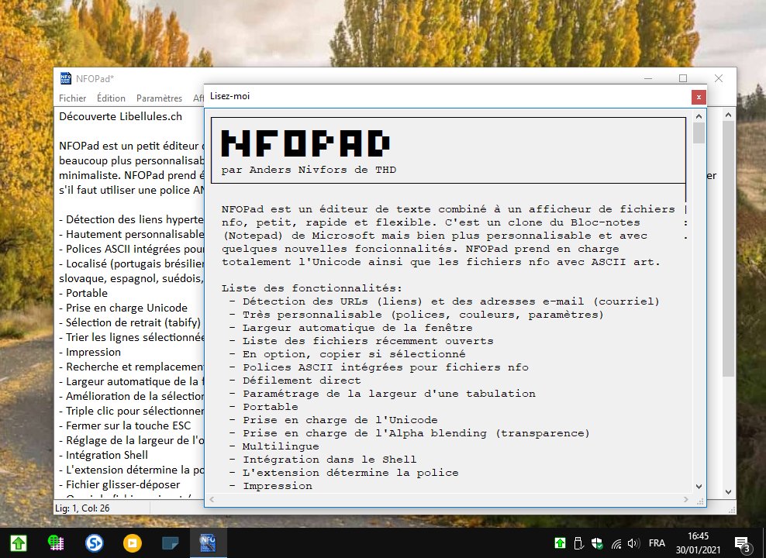Click the NFOPad icon in the title bar

point(65,78)
